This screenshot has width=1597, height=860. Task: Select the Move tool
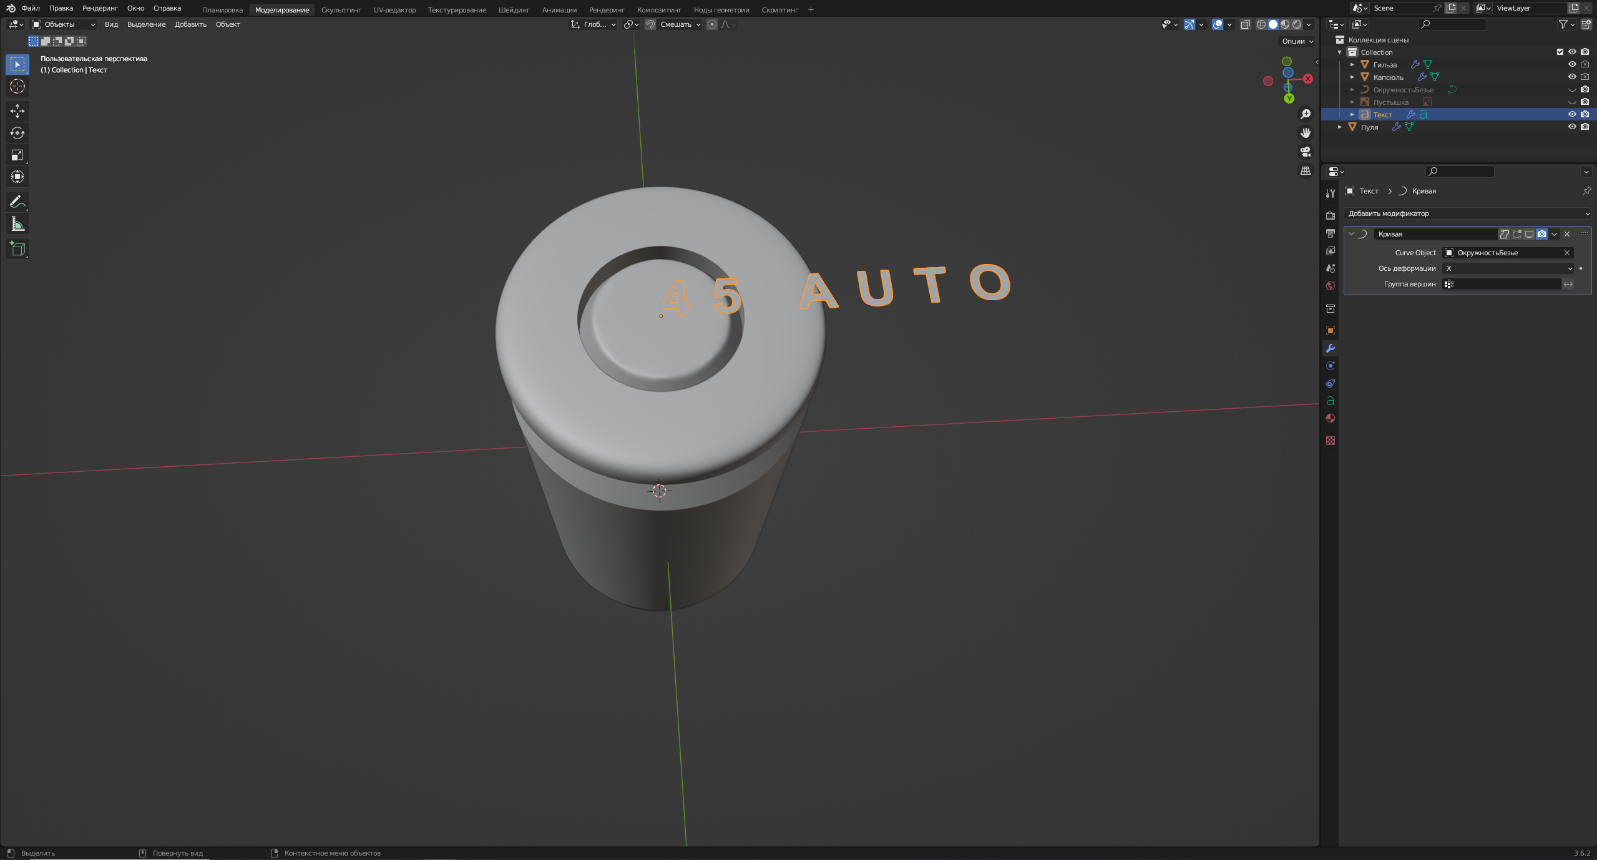click(x=17, y=111)
